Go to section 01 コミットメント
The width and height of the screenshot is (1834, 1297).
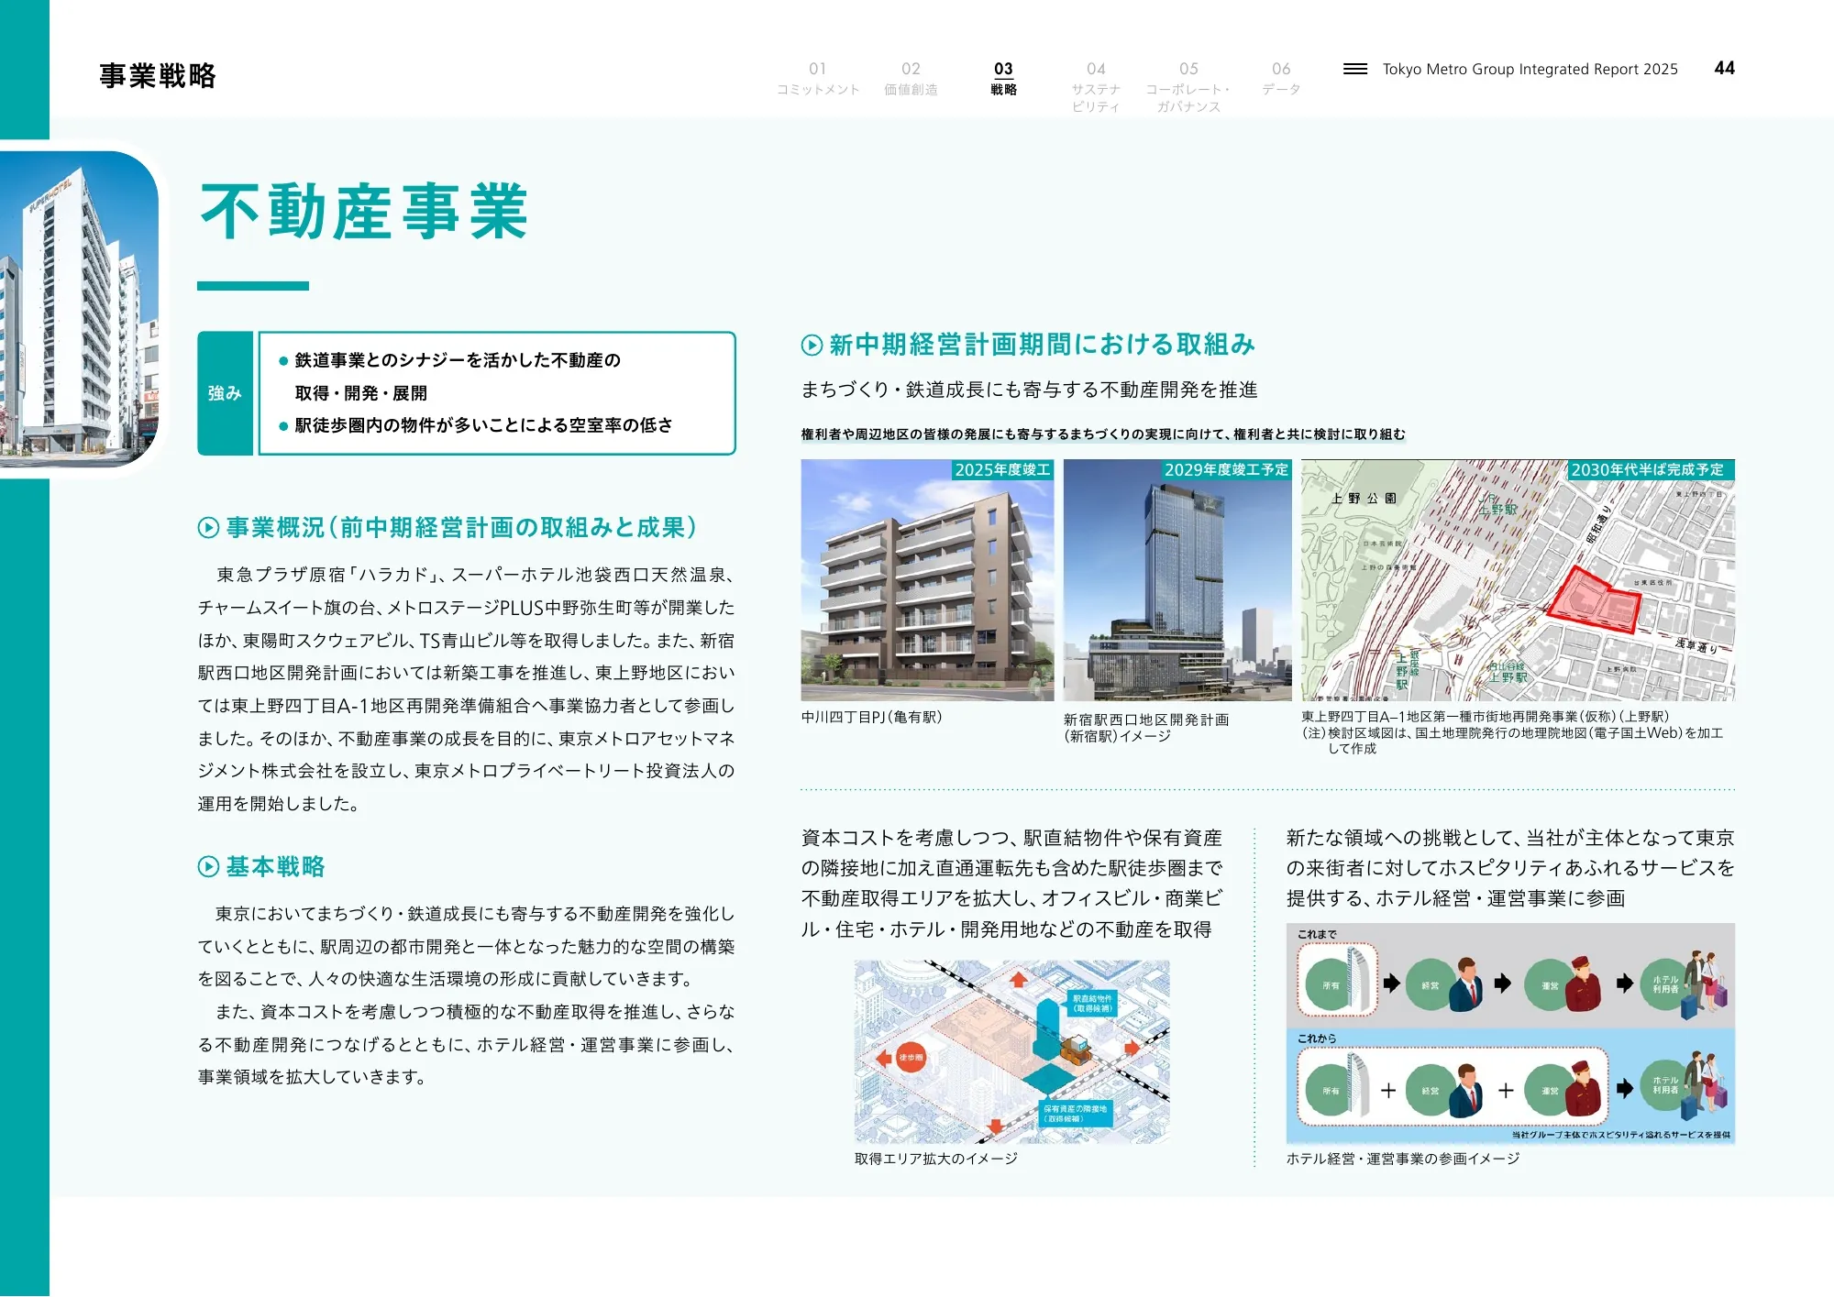(817, 79)
